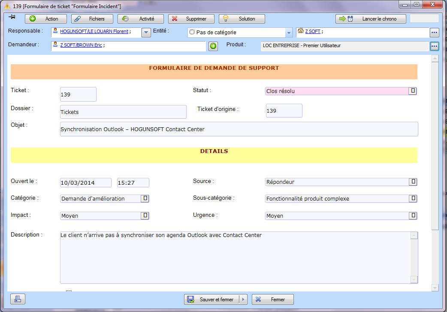Click form scrollbar up arrow
The width and height of the screenshot is (447, 312).
coord(435,59)
